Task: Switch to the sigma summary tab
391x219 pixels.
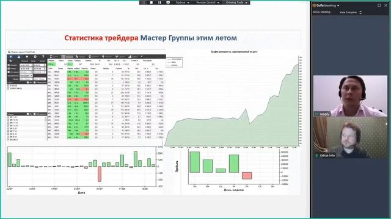Action: coord(54,57)
